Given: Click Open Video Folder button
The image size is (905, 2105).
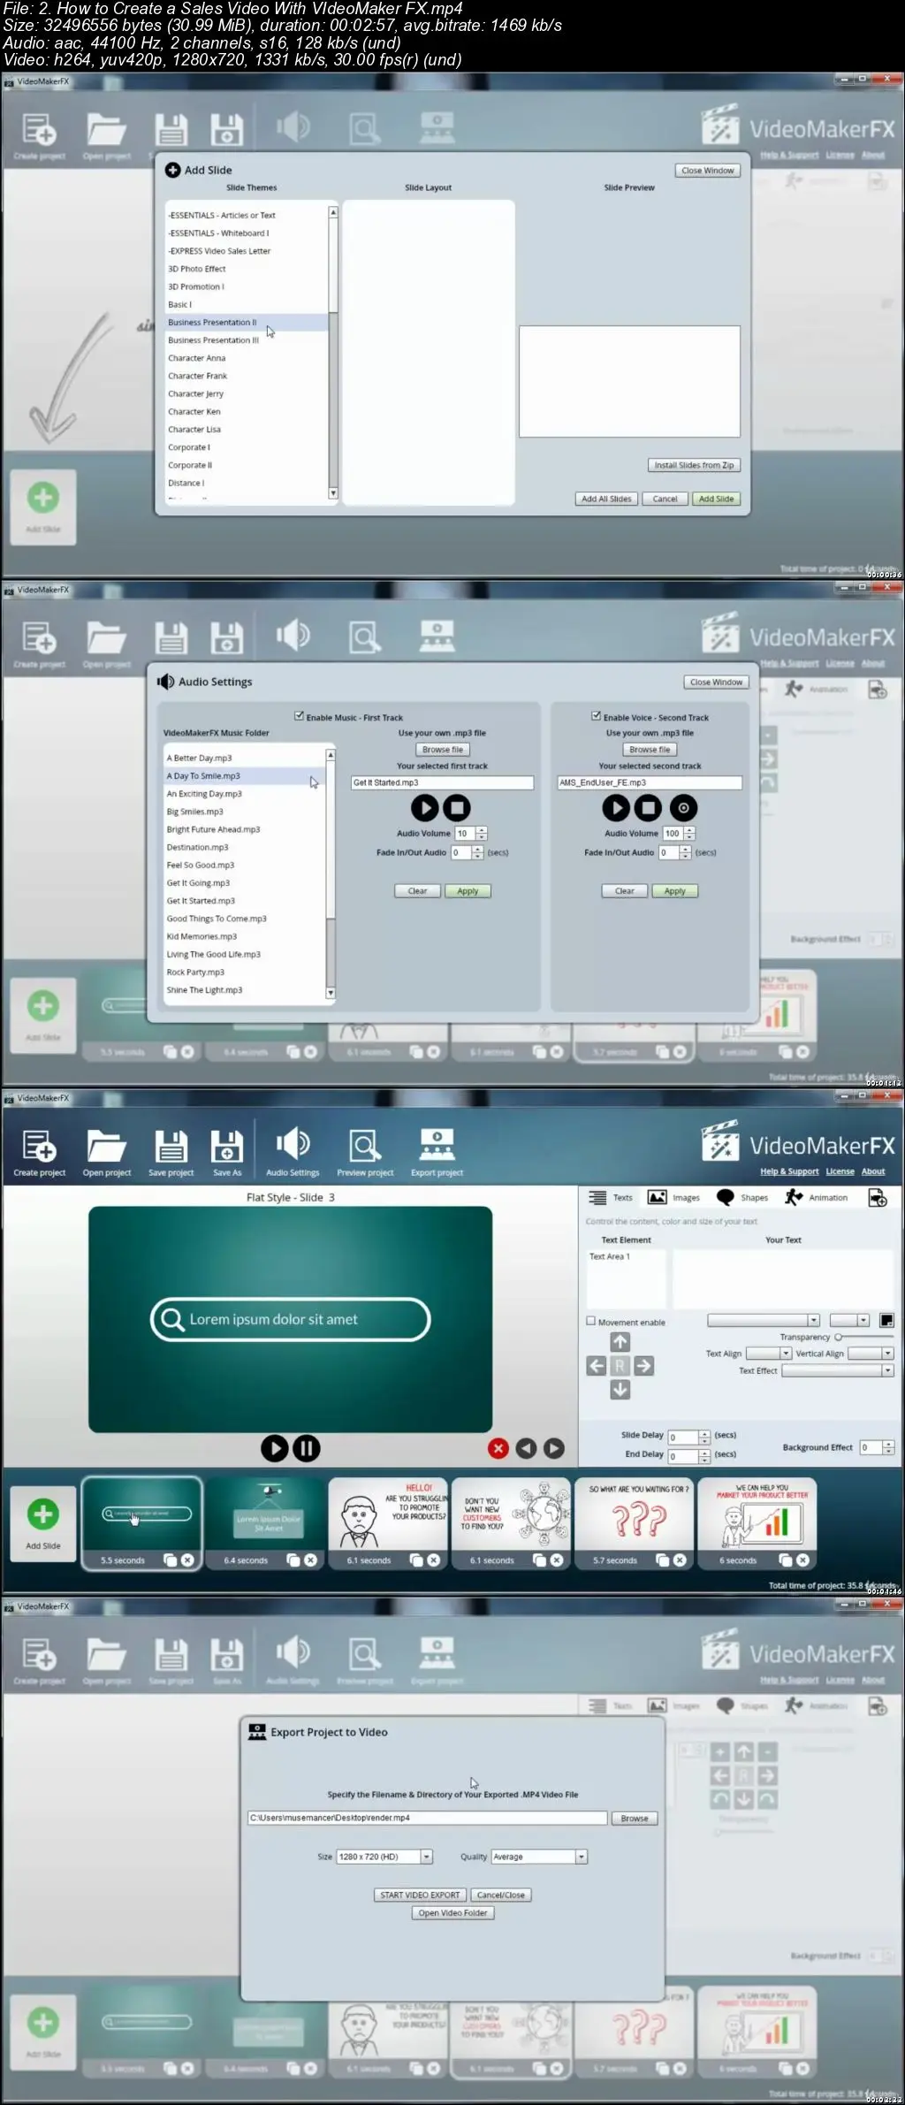Looking at the screenshot, I should point(452,1912).
